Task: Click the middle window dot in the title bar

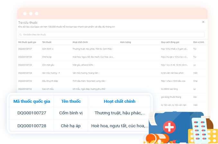Action: click(x=31, y=14)
